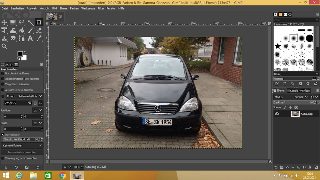This screenshot has height=180, width=320.
Task: Pick the Eraser tool
Action: click(39, 30)
